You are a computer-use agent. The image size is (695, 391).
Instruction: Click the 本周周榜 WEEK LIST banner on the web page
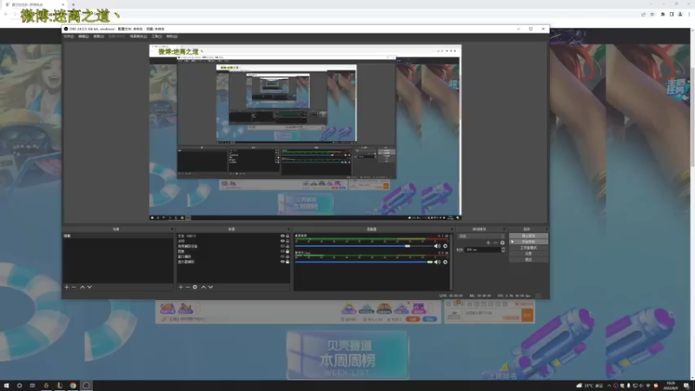(347, 355)
